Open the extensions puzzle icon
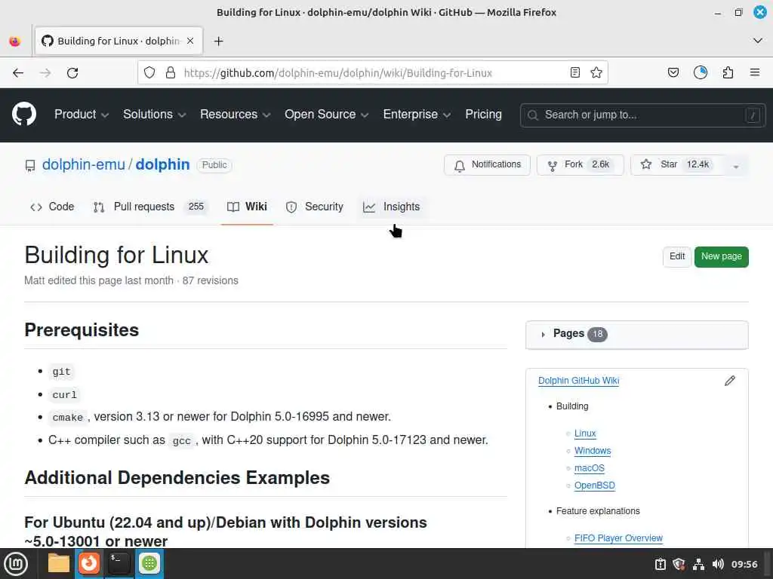This screenshot has width=773, height=579. 728,73
